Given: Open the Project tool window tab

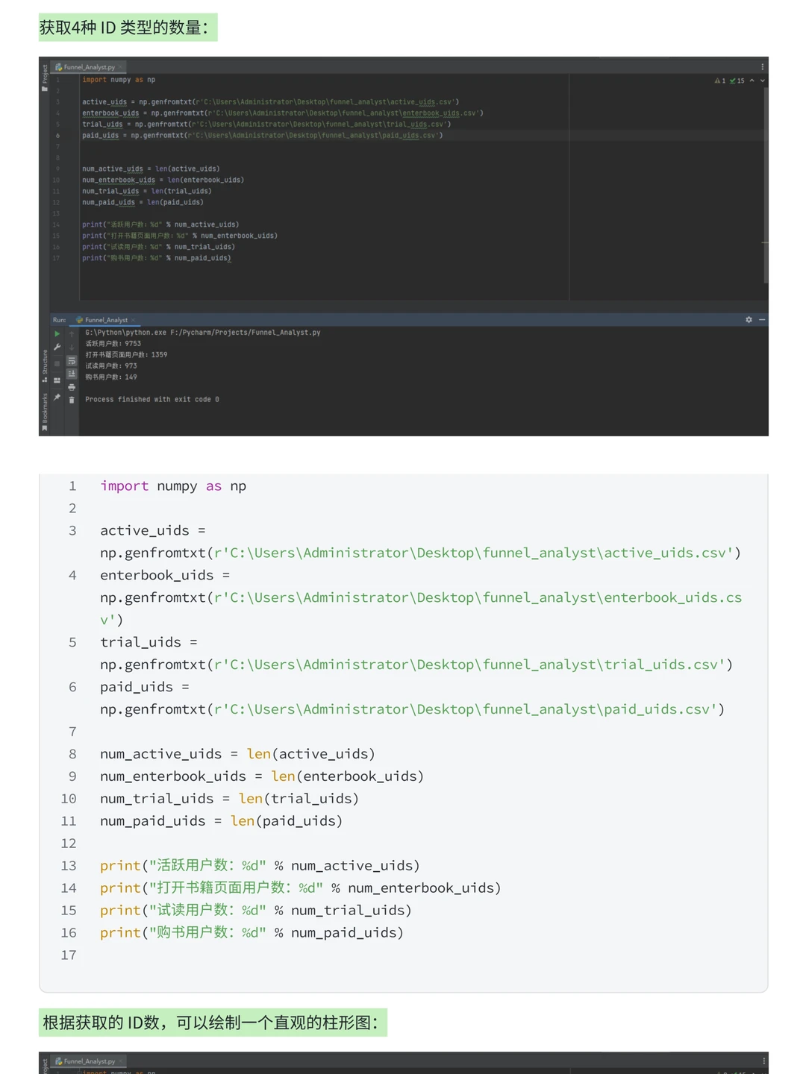Looking at the screenshot, I should (x=44, y=77).
